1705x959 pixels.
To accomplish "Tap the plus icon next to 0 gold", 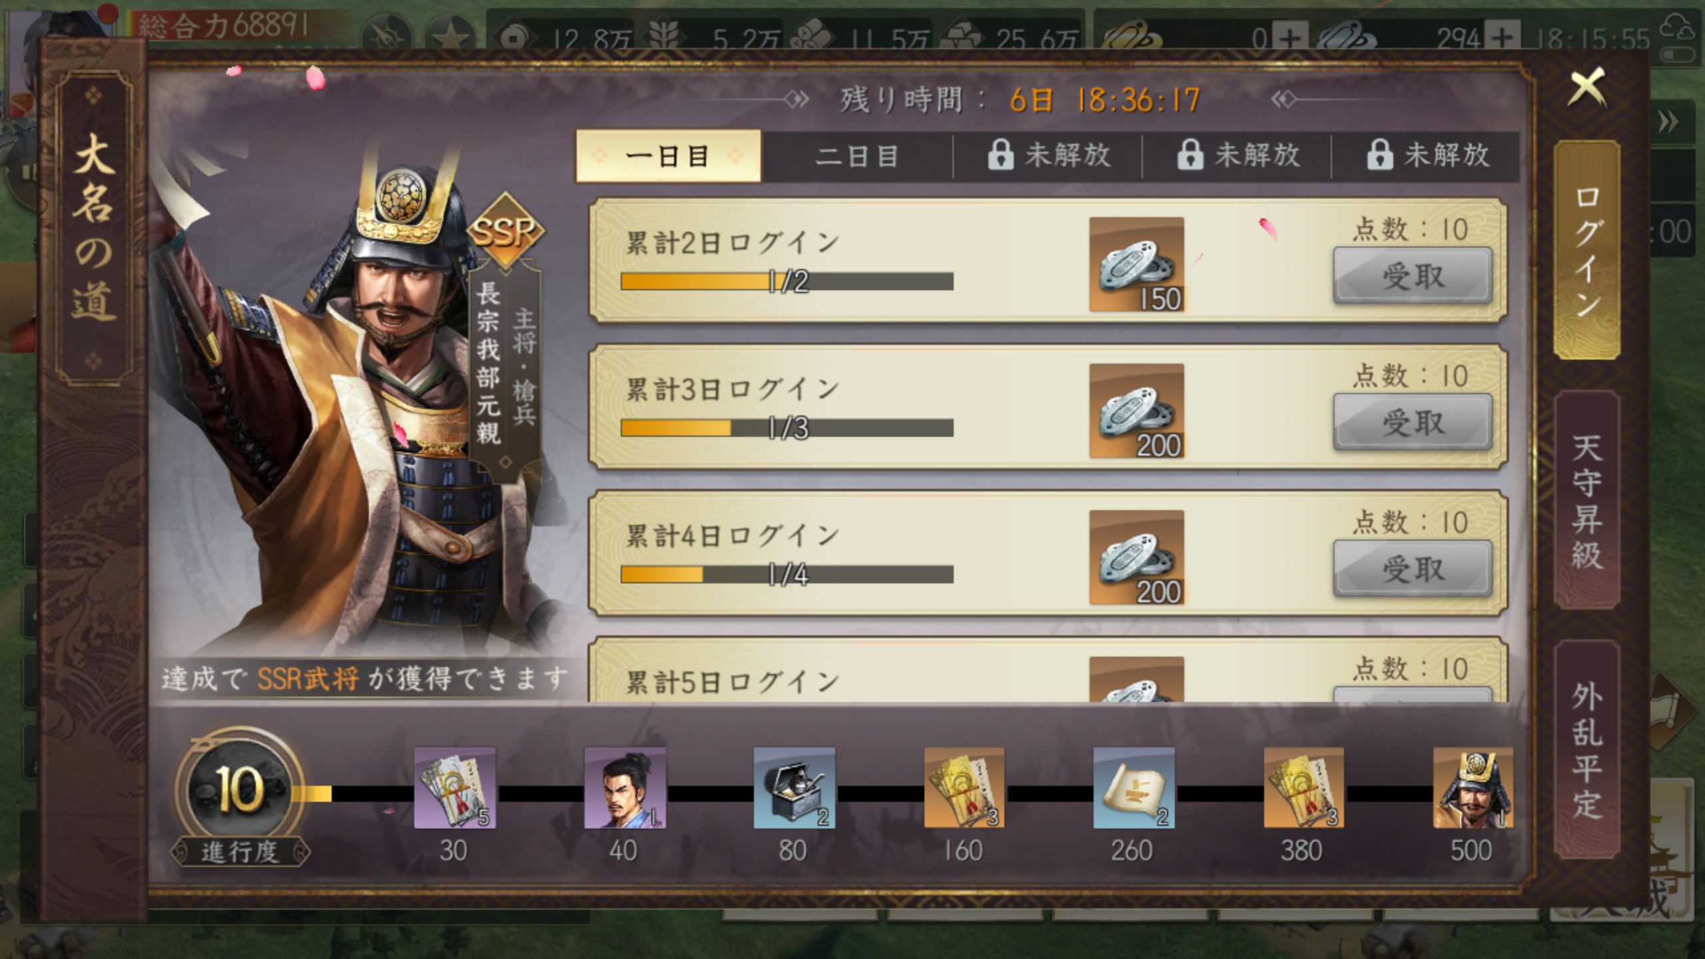I will [1290, 37].
